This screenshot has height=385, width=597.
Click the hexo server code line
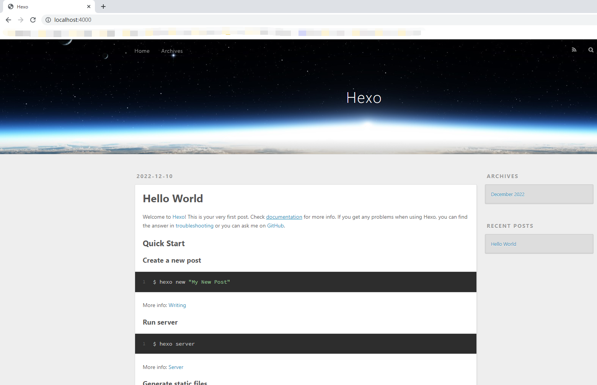click(x=174, y=344)
